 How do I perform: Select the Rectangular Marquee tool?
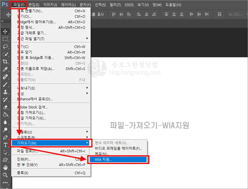tap(5, 39)
